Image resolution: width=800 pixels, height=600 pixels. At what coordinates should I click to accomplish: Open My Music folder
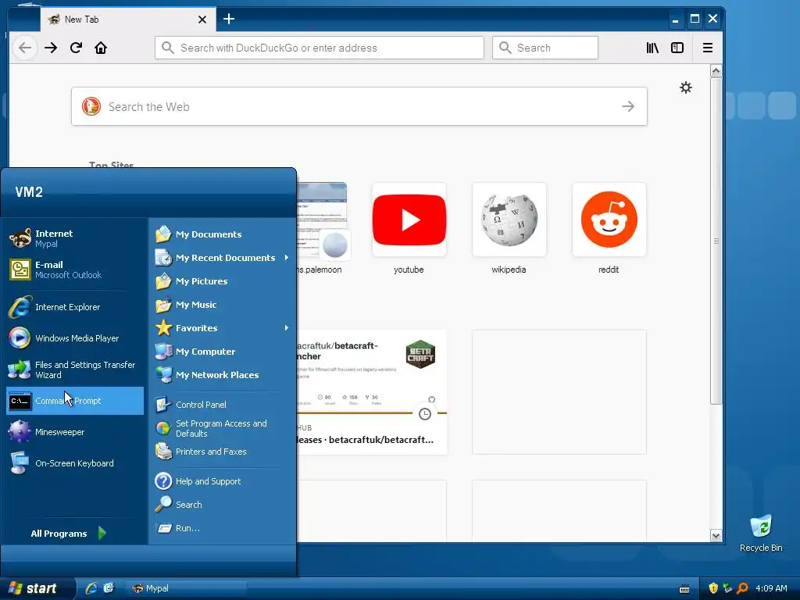click(x=222, y=305)
